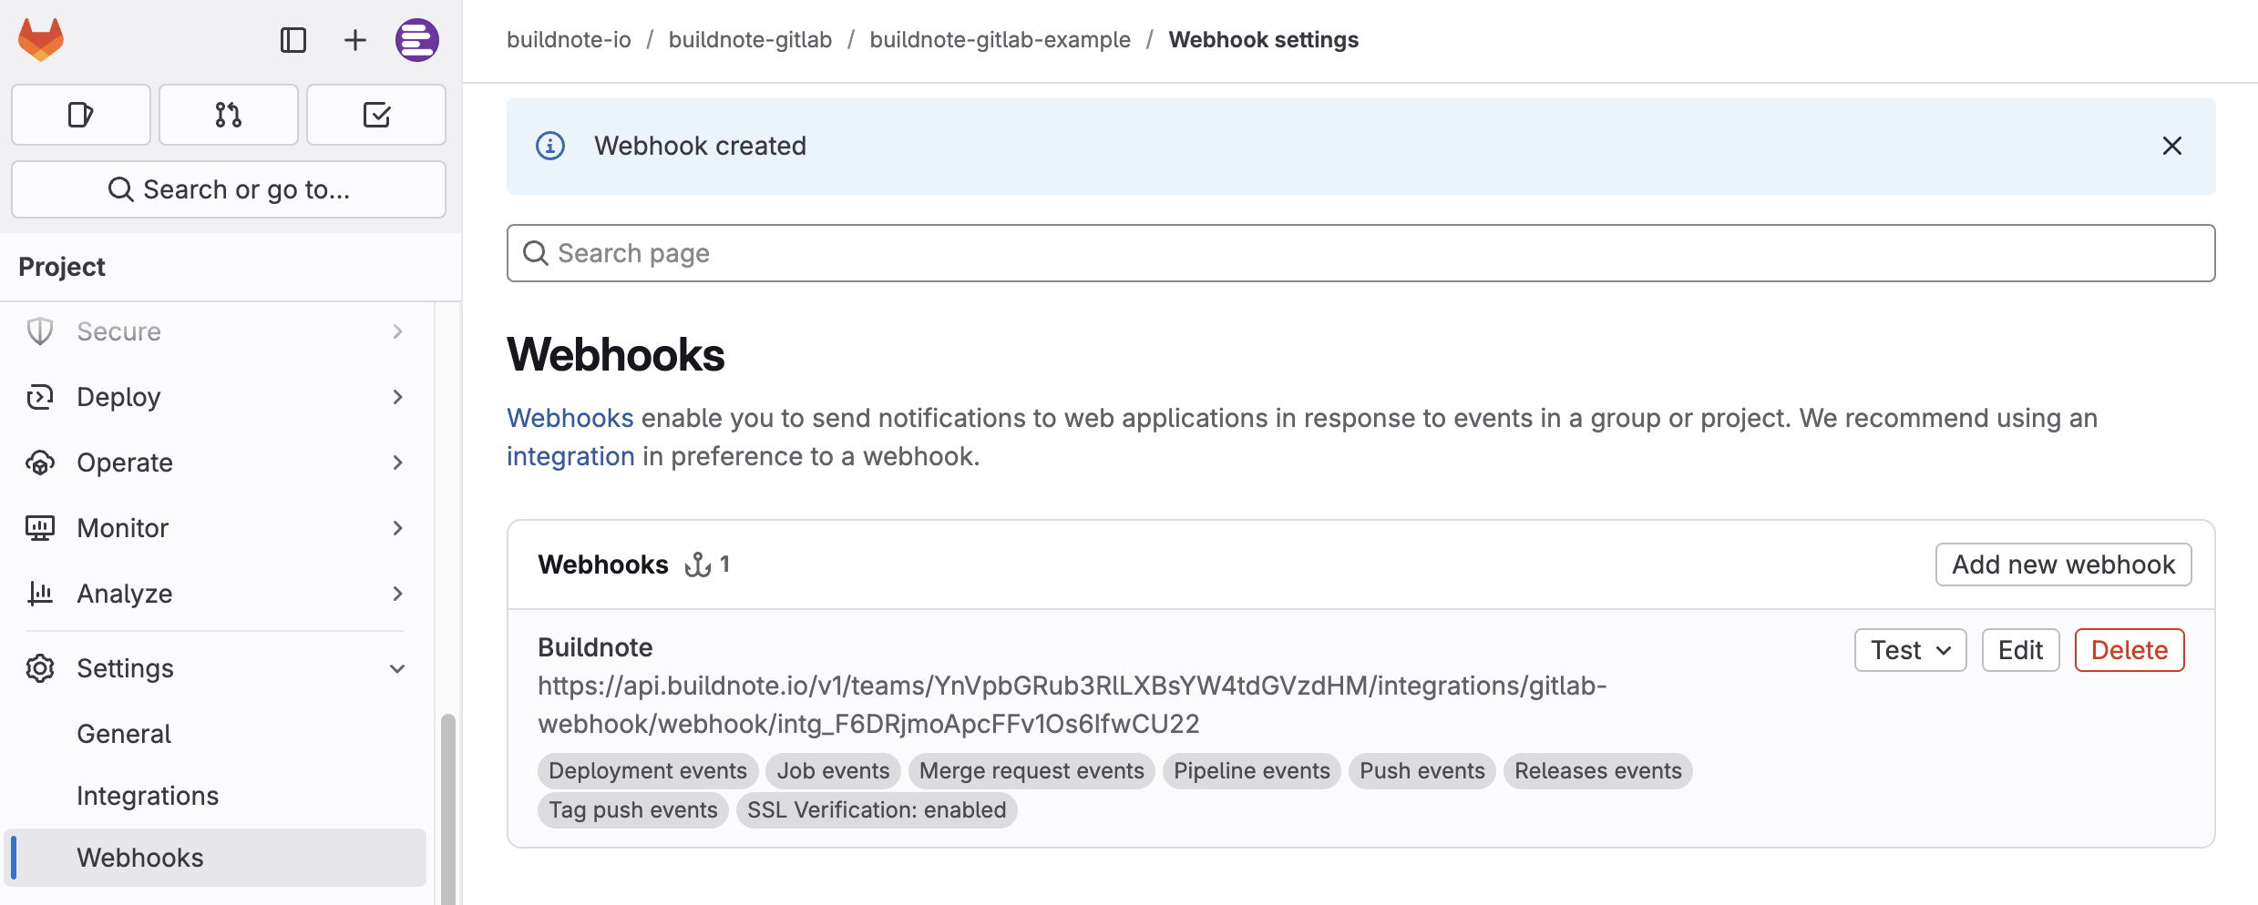Expand the Monitor section chevron
The width and height of the screenshot is (2258, 905).
point(398,528)
